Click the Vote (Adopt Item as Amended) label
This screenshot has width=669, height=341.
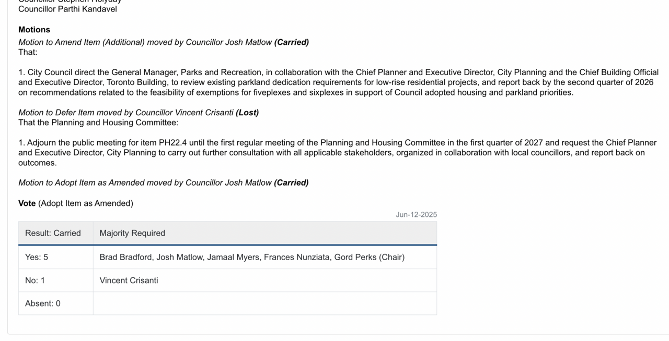coord(76,203)
